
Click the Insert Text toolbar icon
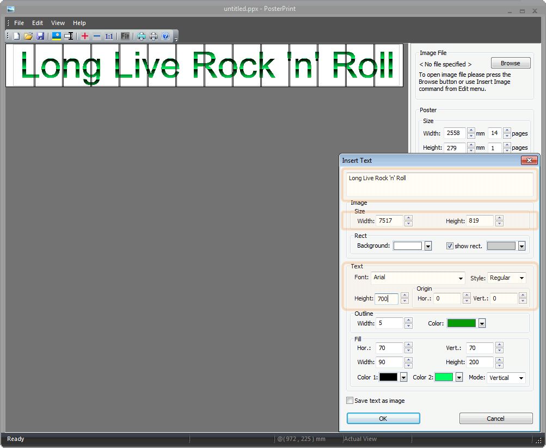pyautogui.click(x=69, y=36)
